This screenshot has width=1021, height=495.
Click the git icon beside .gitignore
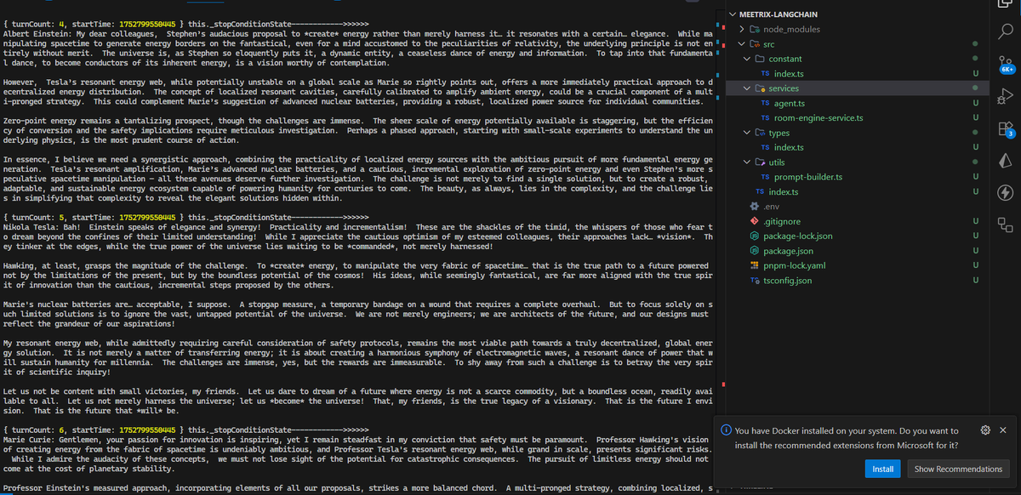tap(754, 221)
